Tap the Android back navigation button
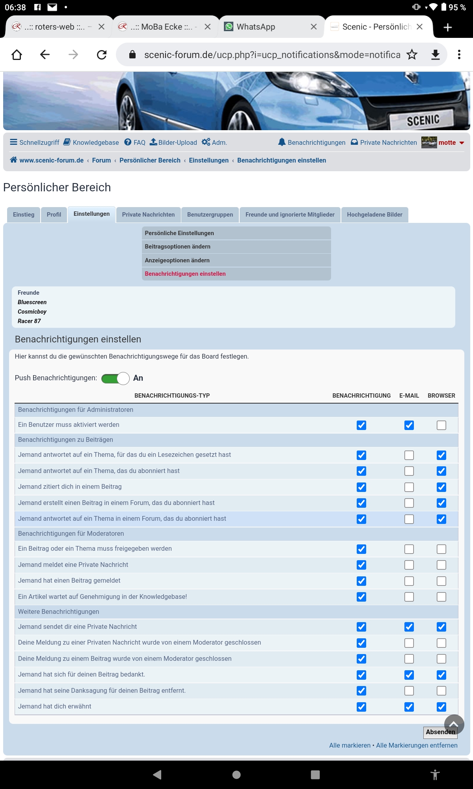473x789 pixels. click(x=157, y=775)
